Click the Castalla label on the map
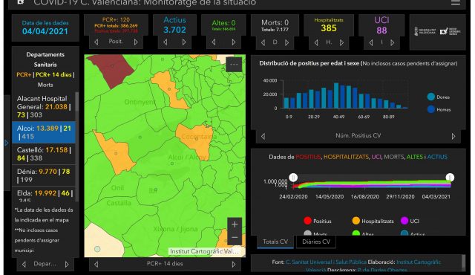Viewport: 475px width, 275px height. (119, 203)
